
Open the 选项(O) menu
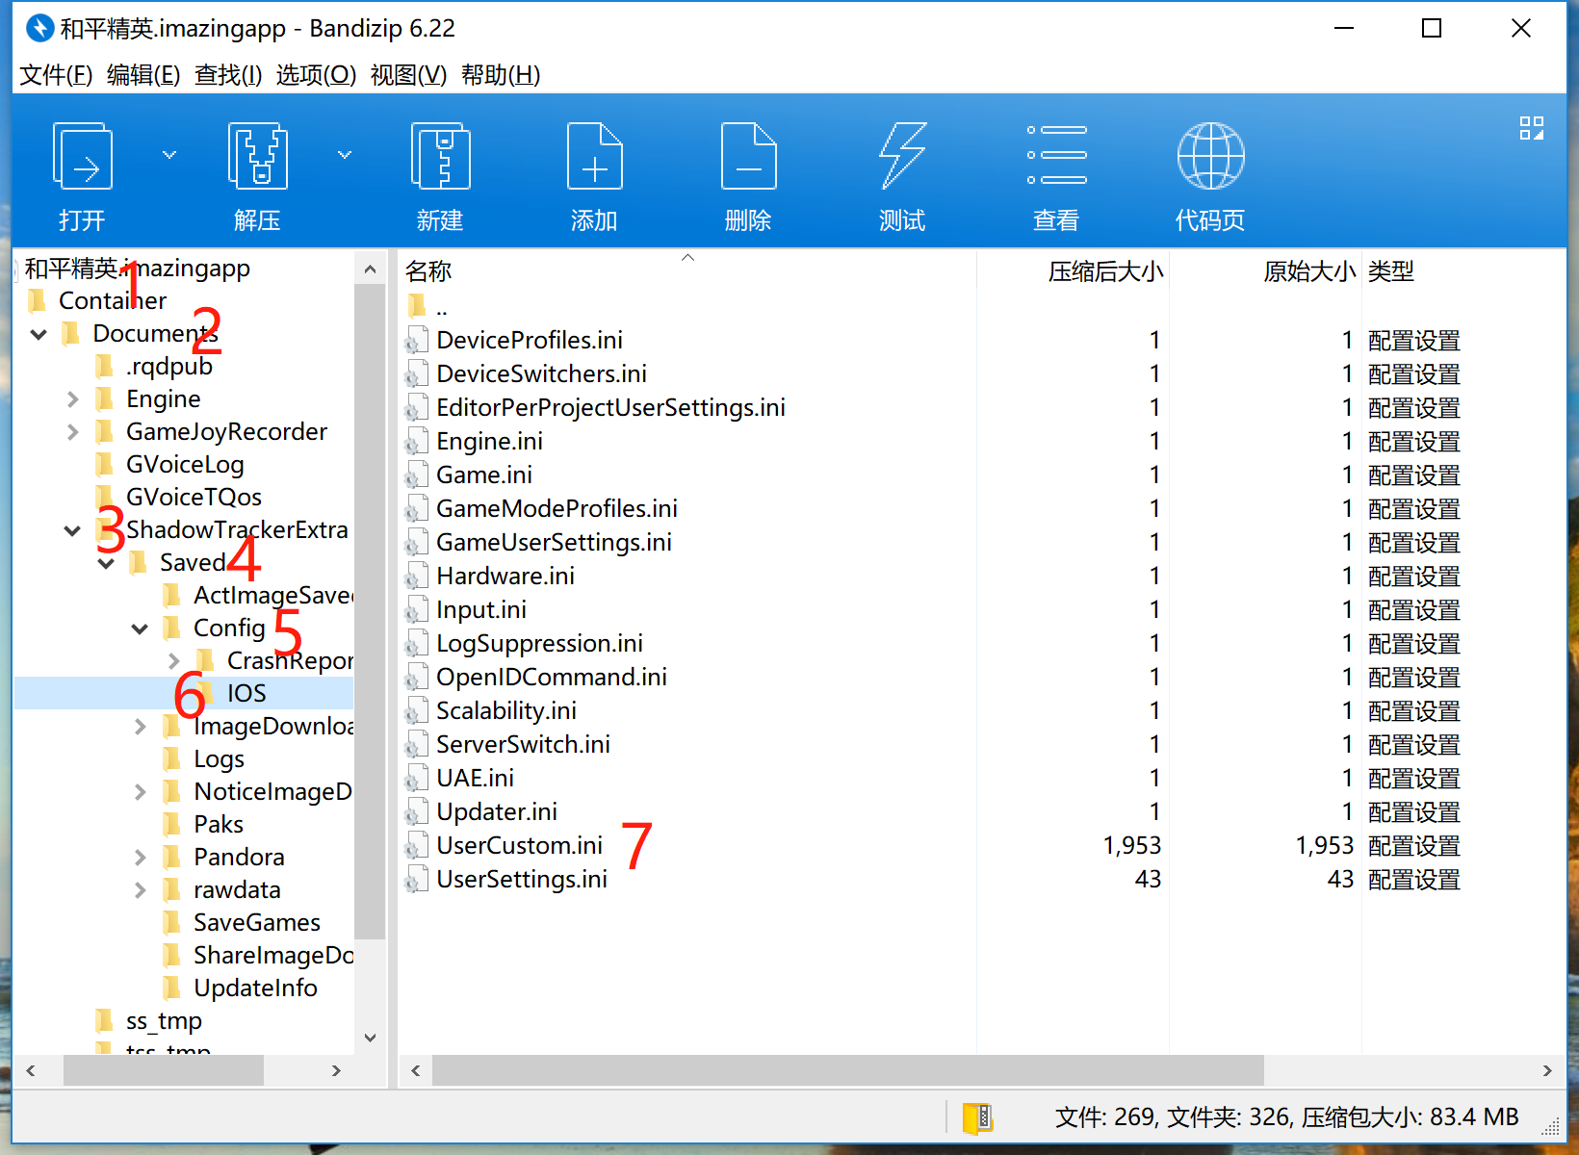click(x=316, y=75)
